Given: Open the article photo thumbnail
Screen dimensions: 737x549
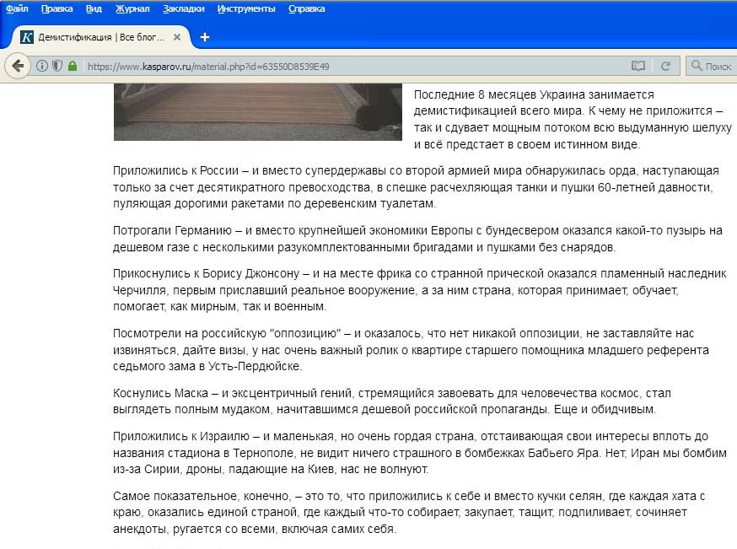Looking at the screenshot, I should coord(257,112).
